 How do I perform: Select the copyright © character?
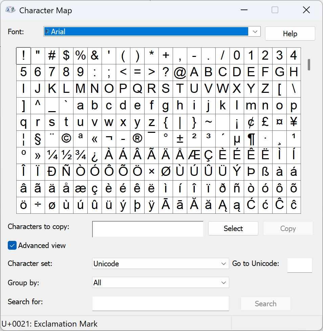click(x=66, y=139)
